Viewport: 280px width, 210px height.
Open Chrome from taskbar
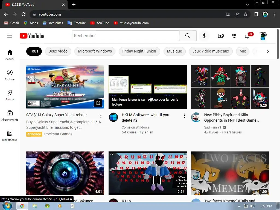pos(22,206)
